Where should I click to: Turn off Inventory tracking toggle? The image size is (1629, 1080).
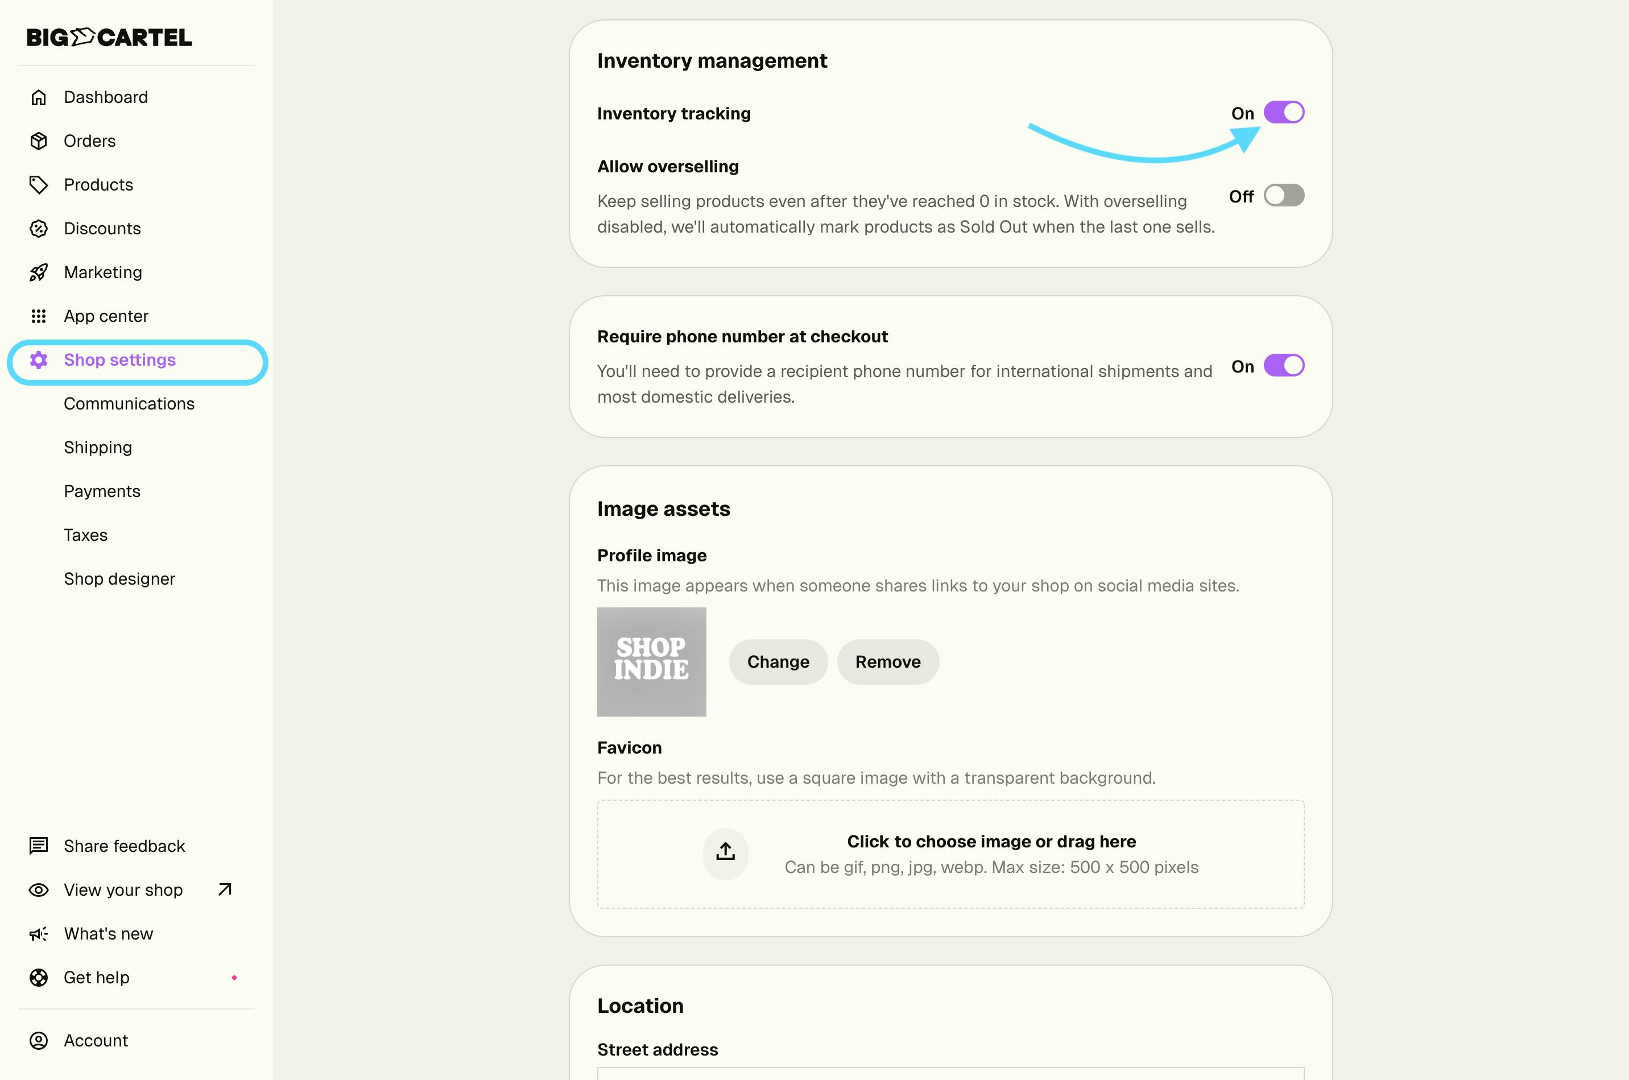pos(1283,112)
